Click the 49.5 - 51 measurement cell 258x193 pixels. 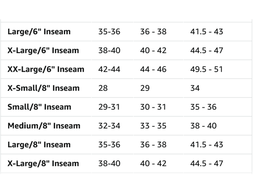[x=207, y=69]
